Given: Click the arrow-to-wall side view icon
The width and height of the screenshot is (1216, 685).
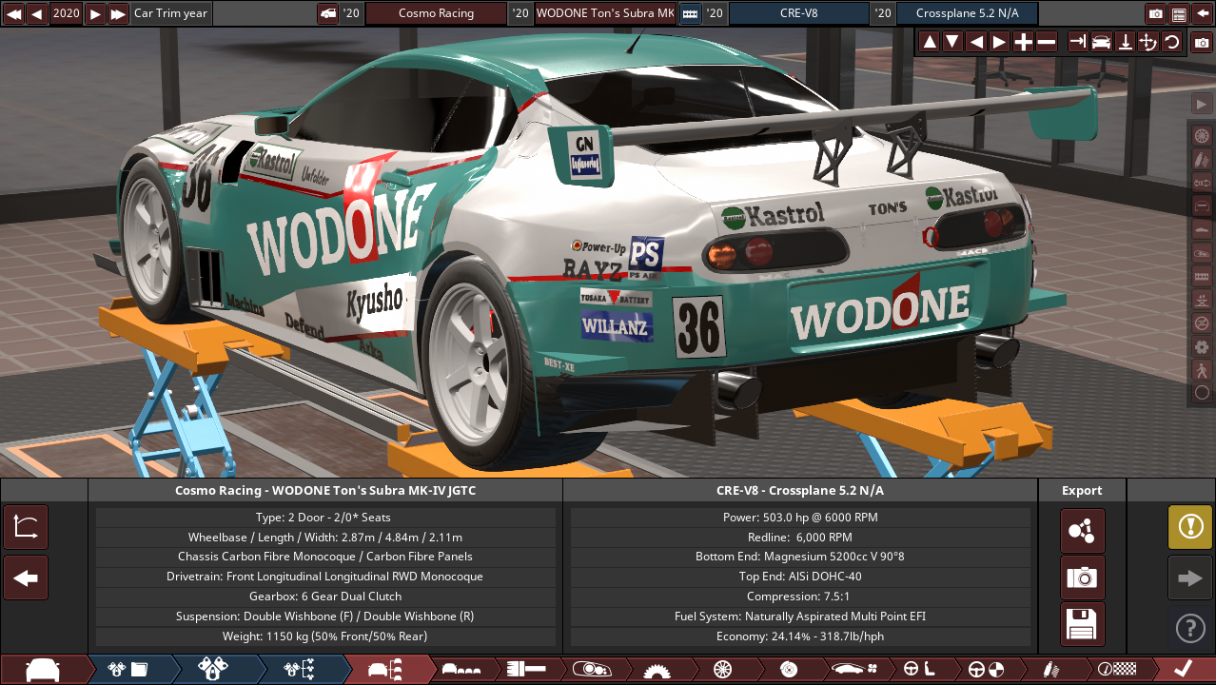Looking at the screenshot, I should [x=1078, y=42].
